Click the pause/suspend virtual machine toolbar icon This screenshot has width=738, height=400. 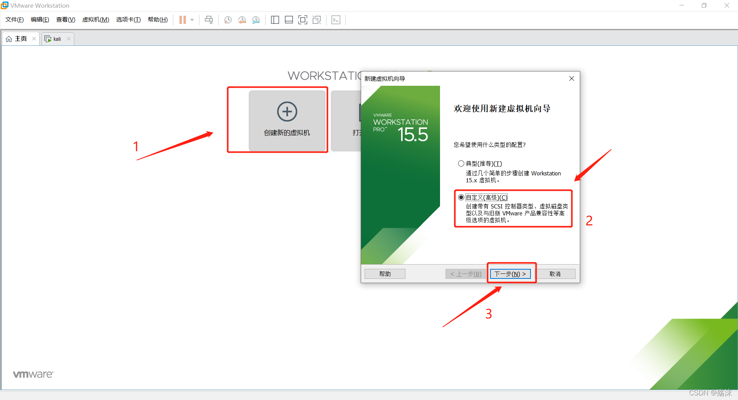point(182,20)
